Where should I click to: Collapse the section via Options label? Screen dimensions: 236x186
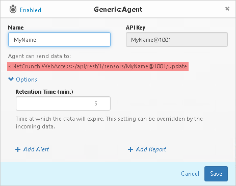(27, 79)
